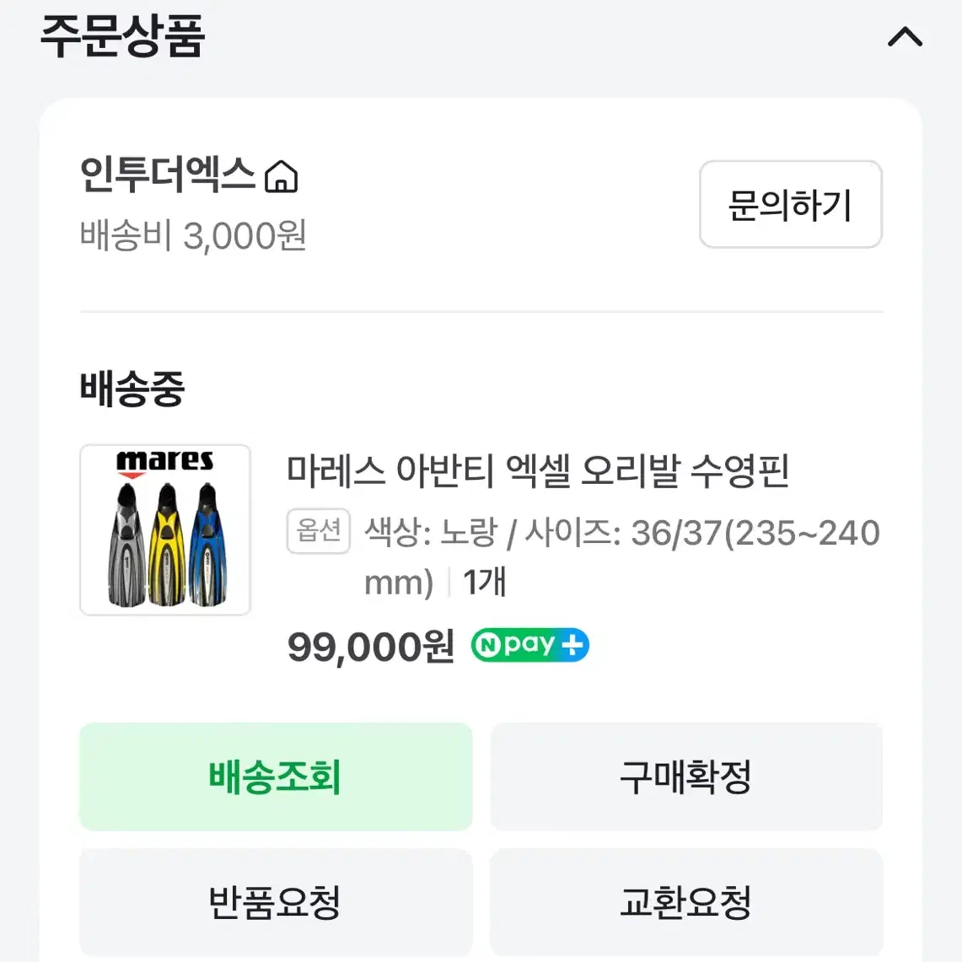Collapse the 주문상품 section with the chevron
The image size is (962, 962).
click(905, 37)
